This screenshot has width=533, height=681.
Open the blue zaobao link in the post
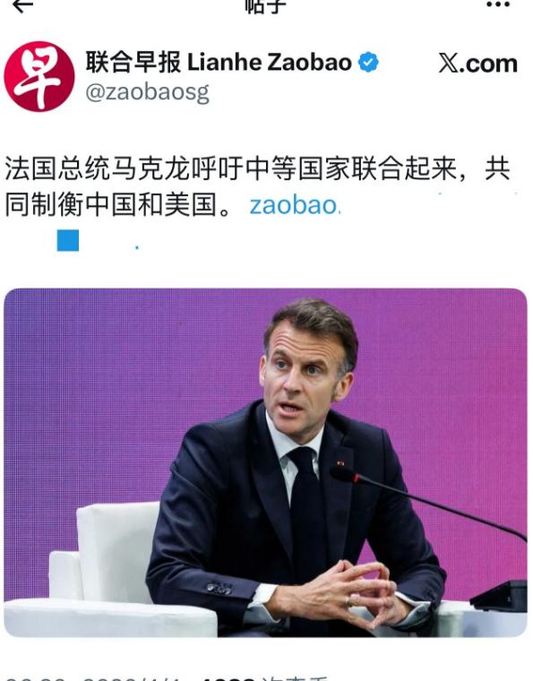(x=295, y=205)
